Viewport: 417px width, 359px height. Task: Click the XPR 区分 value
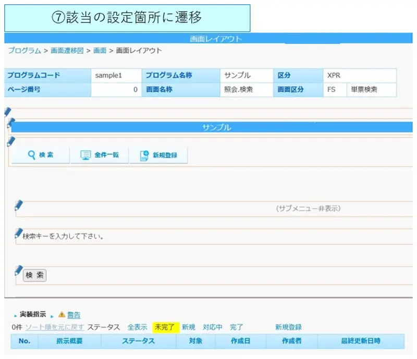pos(334,75)
